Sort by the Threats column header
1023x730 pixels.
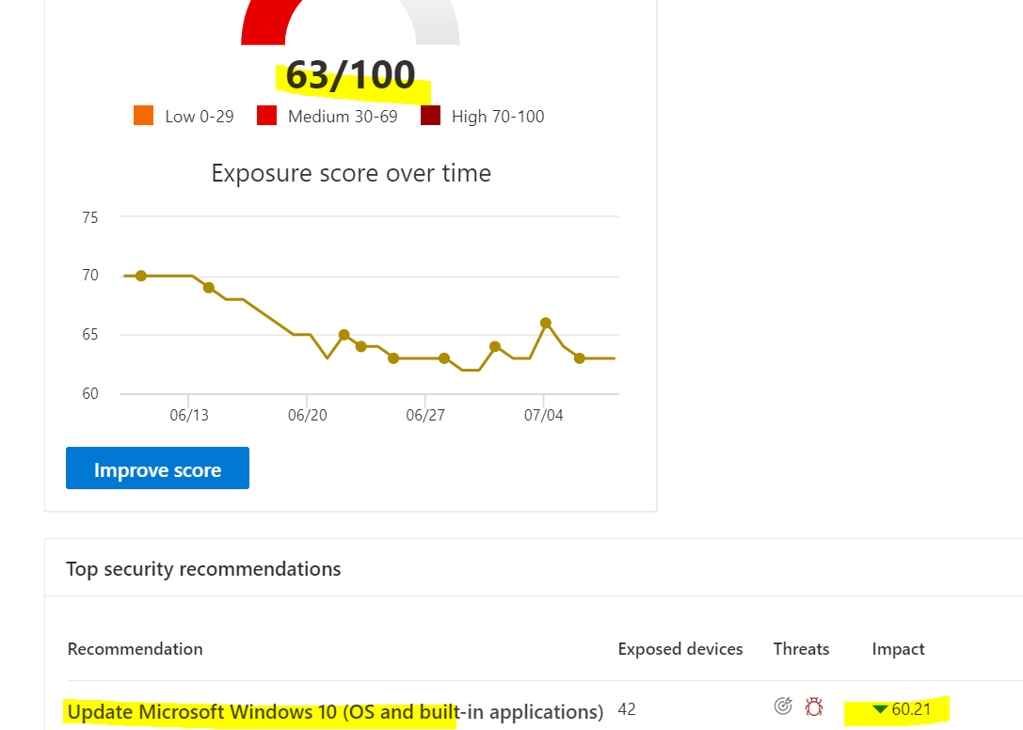click(801, 649)
